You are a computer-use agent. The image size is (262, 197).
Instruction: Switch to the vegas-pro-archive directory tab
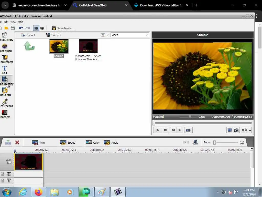(40, 5)
